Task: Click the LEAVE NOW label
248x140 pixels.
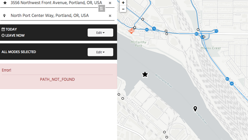Action: pos(15,35)
